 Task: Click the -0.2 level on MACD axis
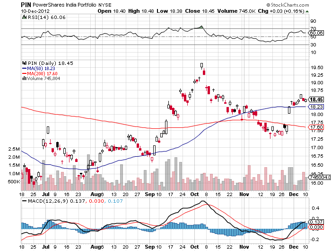tap(315, 239)
